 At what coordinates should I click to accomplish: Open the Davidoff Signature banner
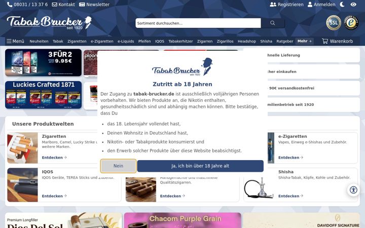[x=302, y=220]
